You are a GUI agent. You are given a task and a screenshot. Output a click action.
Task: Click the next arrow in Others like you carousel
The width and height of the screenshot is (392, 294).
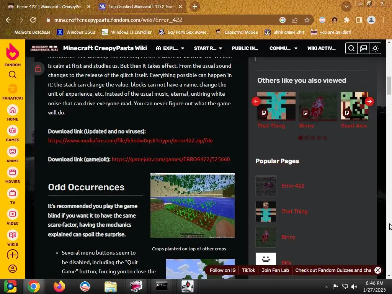point(369,101)
